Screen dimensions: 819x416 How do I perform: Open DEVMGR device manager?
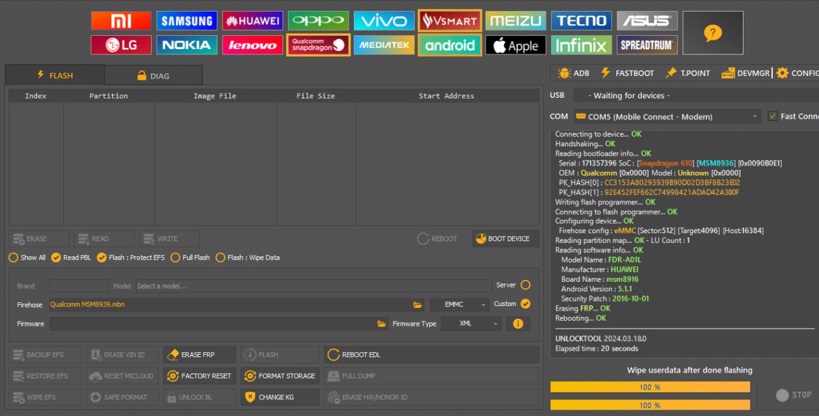pyautogui.click(x=745, y=73)
